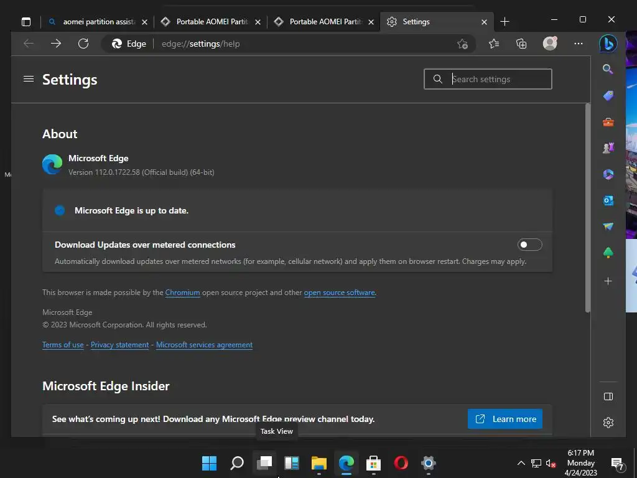Viewport: 637px width, 478px height.
Task: Open the Windows Start menu
Action: coord(209,463)
